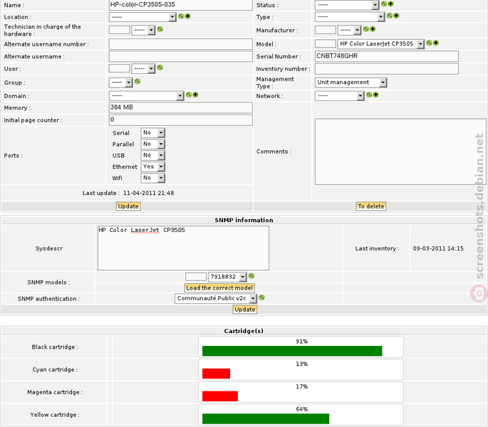488x427 pixels.
Task: Open the Status dropdown
Action: coord(347,5)
